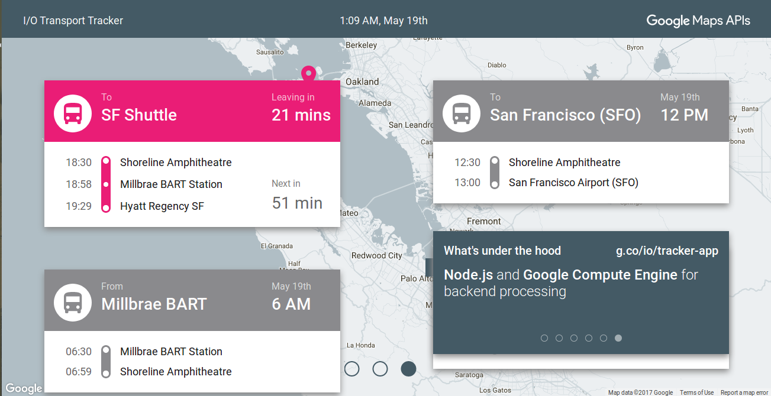Click the bus icon on San Francisco (SFO) card
This screenshot has width=771, height=396.
click(x=462, y=113)
